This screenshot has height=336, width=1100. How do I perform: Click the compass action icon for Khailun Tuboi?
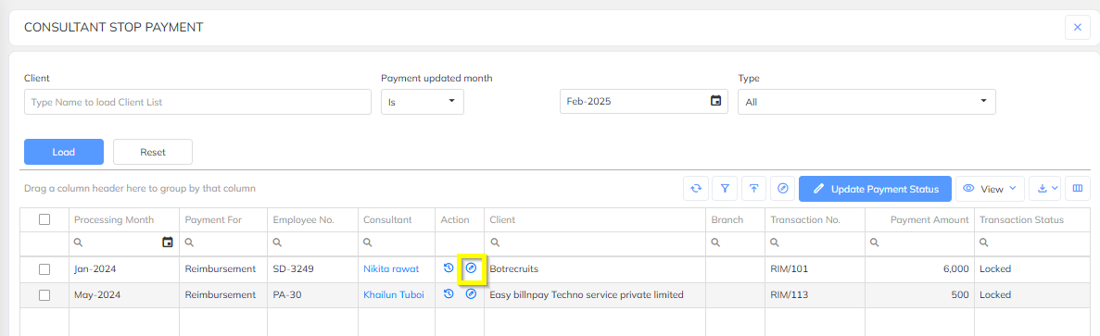tap(472, 294)
